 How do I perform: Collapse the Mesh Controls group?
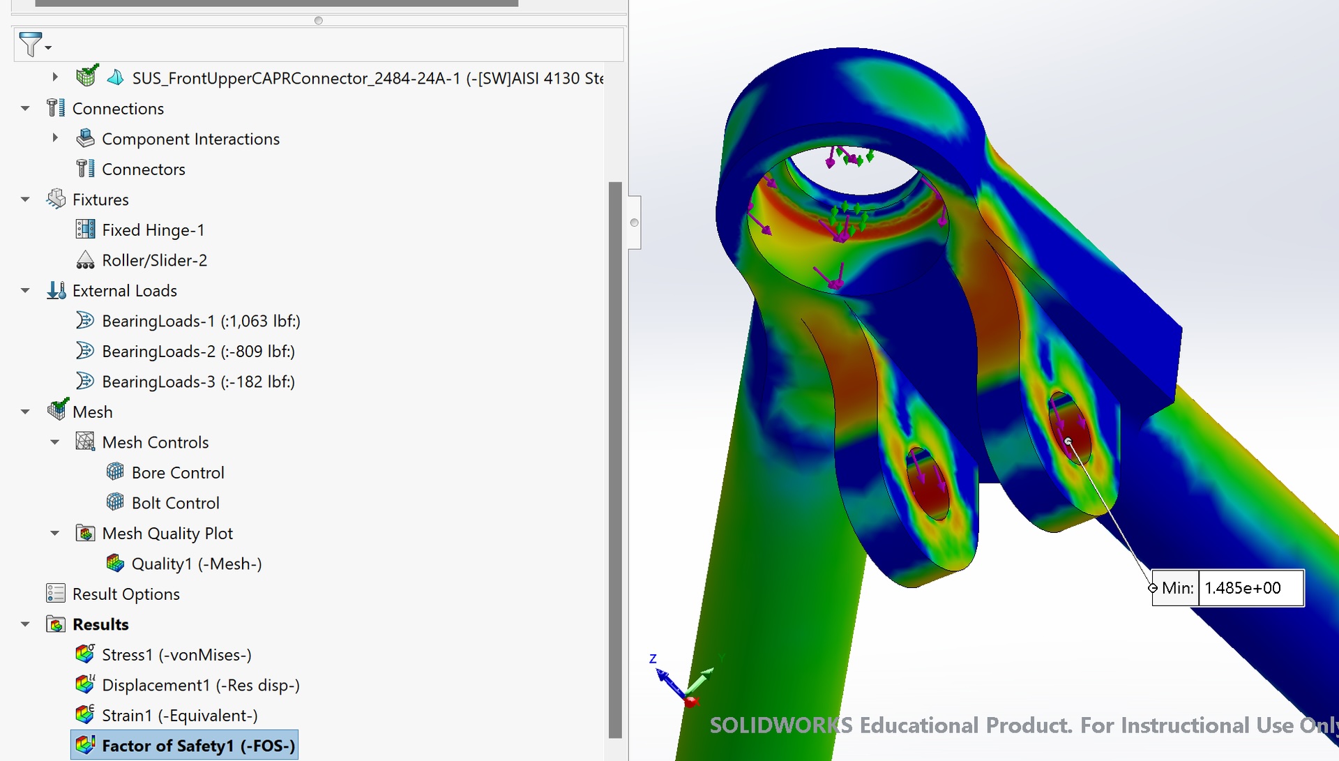pos(56,442)
